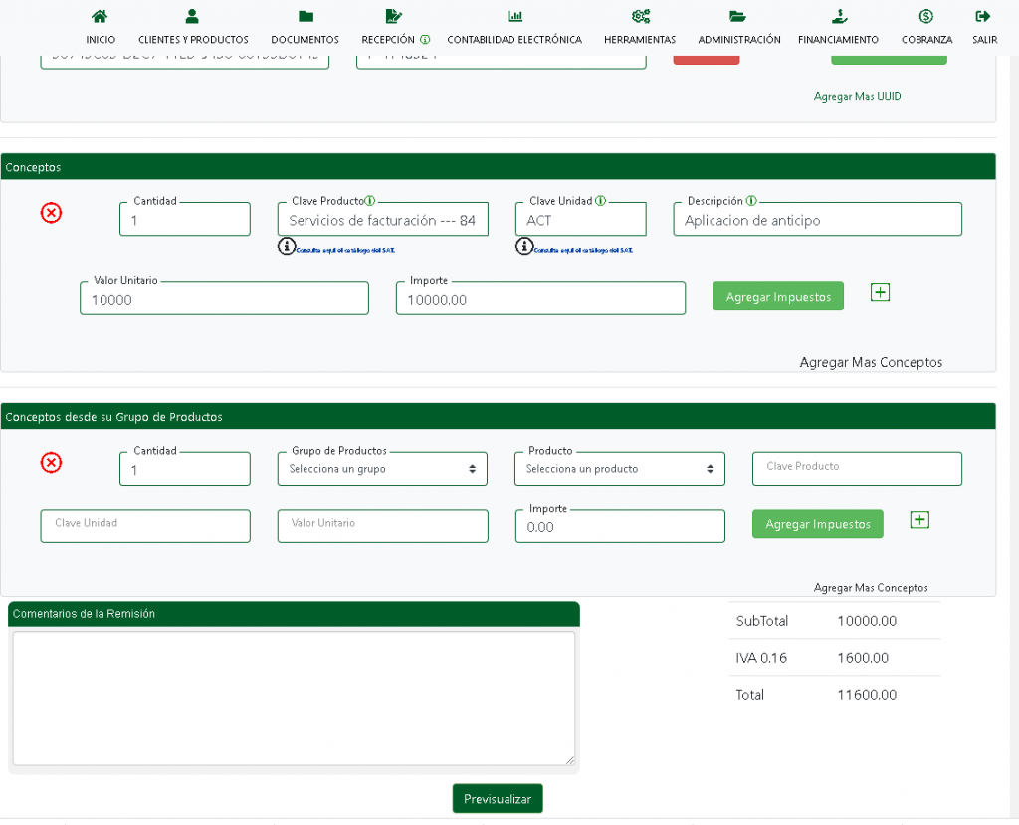Click the Previsualizar button
Image resolution: width=1019 pixels, height=825 pixels.
click(x=498, y=799)
